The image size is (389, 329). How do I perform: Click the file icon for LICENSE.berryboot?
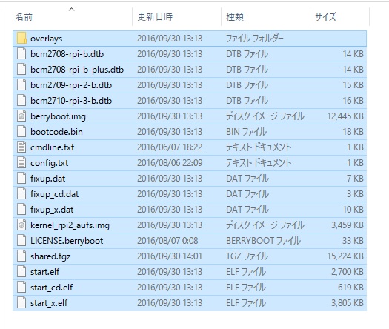coord(21,241)
